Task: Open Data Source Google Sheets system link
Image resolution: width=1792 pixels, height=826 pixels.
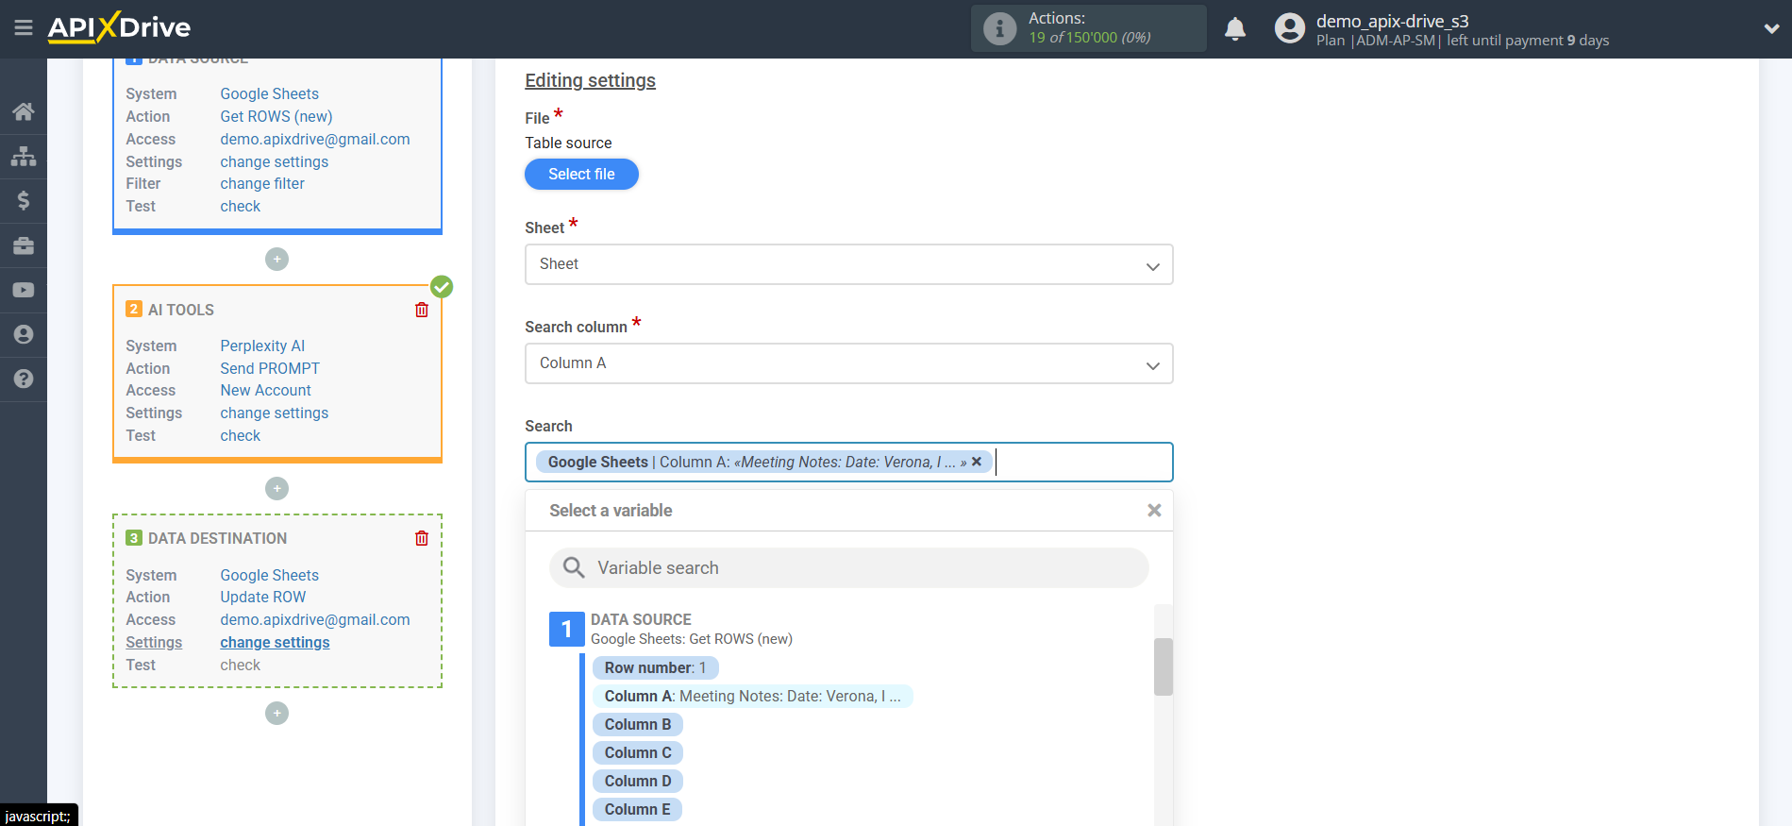Action: pyautogui.click(x=269, y=93)
